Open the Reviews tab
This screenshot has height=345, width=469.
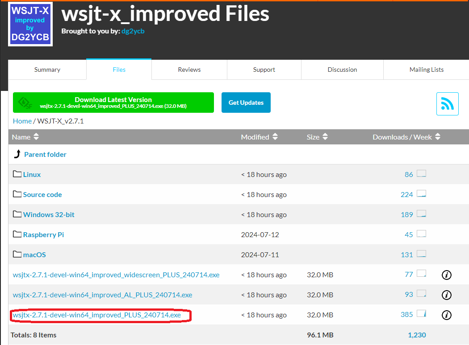coord(189,70)
